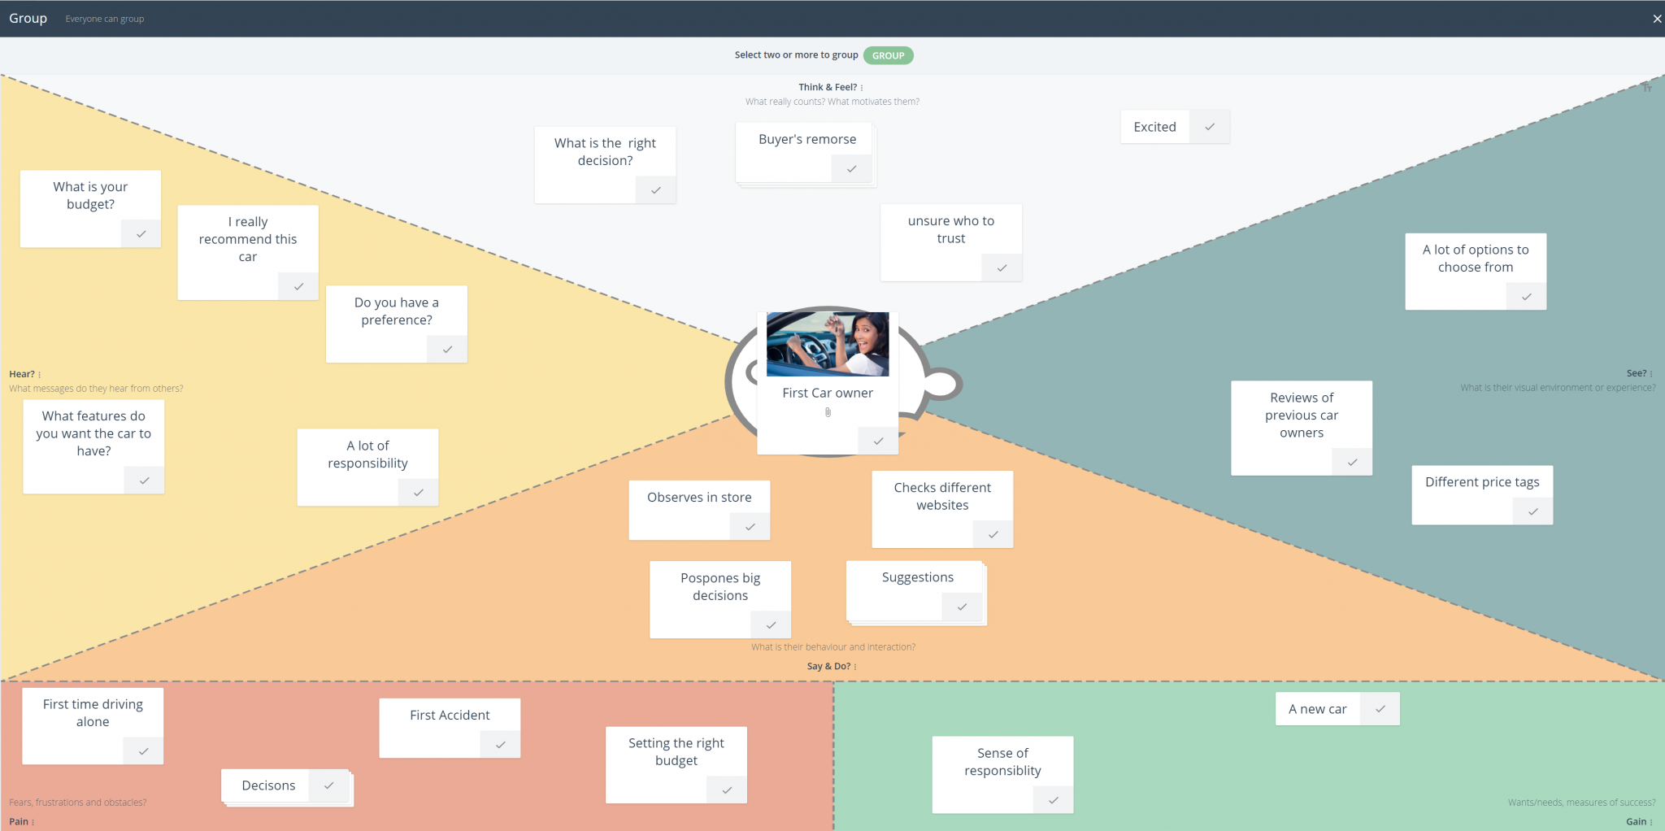Open the menu next to the "See?" label

pos(1650,373)
